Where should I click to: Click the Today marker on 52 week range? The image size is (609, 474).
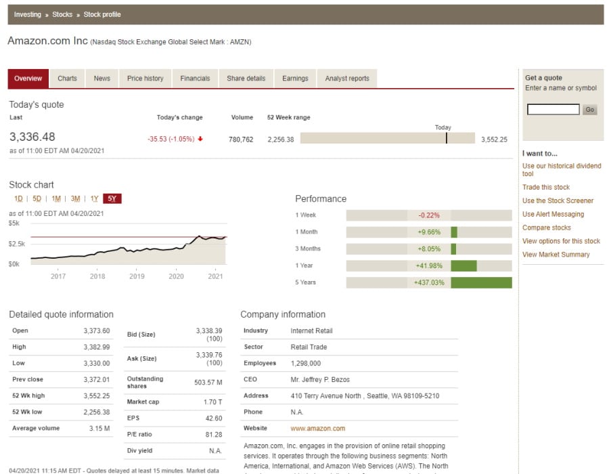click(446, 138)
